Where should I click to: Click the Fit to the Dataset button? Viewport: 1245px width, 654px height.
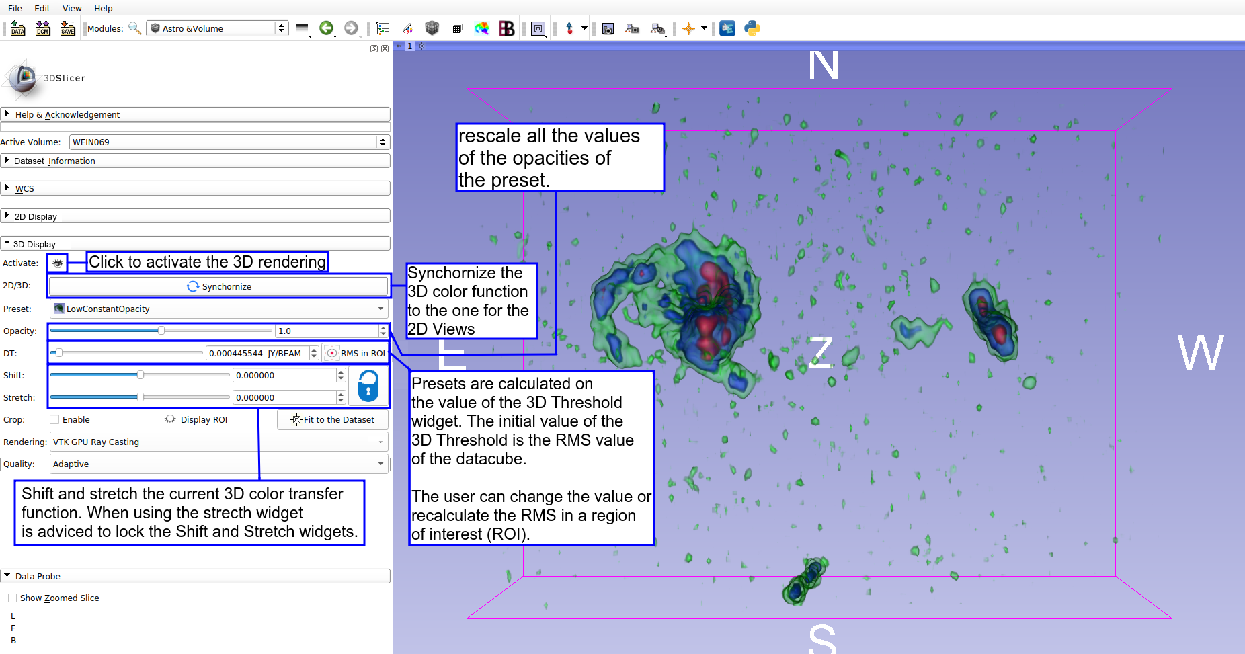click(333, 420)
